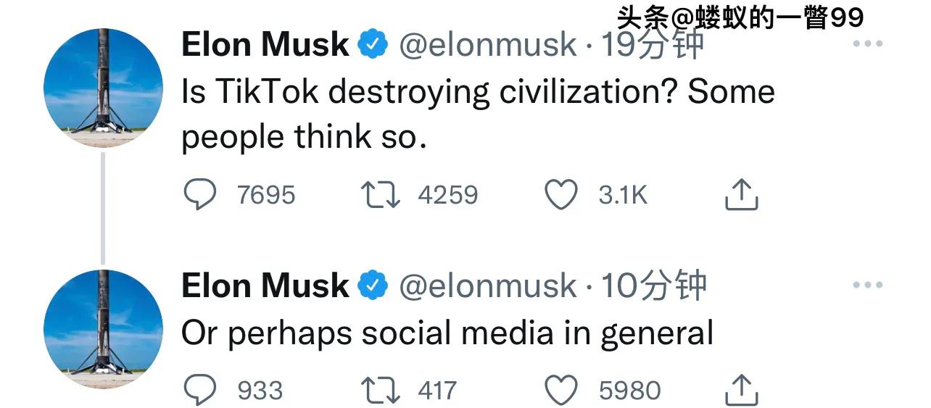The image size is (931, 408).
Task: Click verified badge on the first tweet
Action: (x=373, y=46)
